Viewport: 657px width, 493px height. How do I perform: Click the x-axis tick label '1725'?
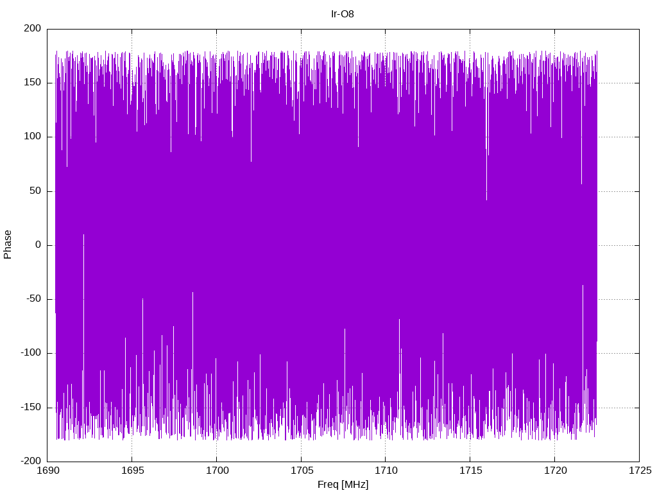(640, 471)
